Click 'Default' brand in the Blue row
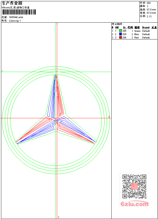This screenshot has width=158, height=219. point(146,34)
